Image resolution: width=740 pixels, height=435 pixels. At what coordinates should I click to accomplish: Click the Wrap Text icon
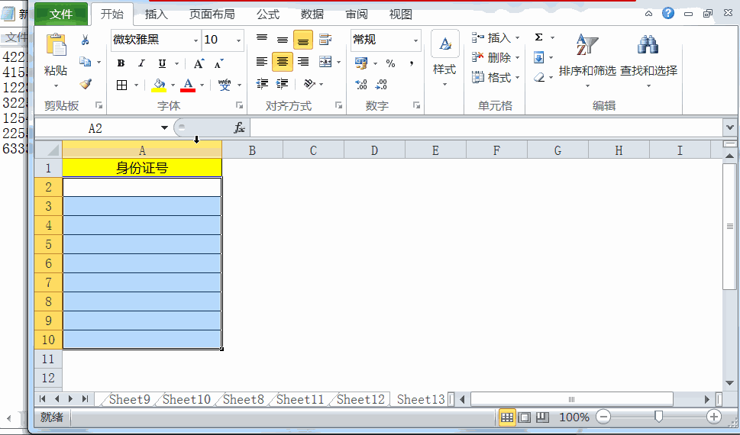pos(325,40)
